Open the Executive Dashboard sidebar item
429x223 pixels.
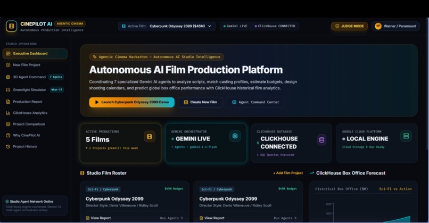tap(35, 54)
